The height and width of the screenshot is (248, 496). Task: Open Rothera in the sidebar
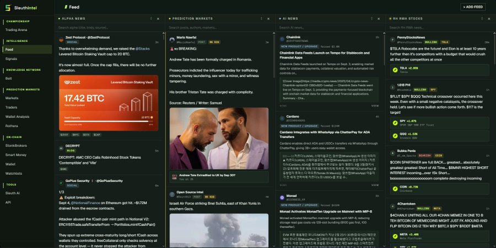point(12,126)
